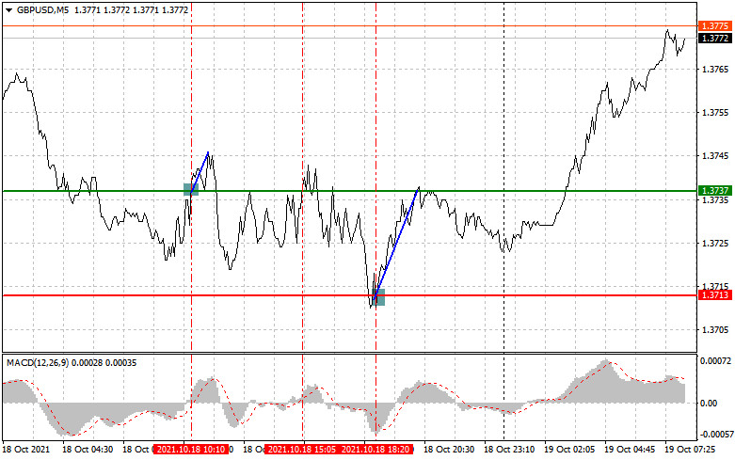Select the teal square marker on the red 1.3713 line

coord(378,297)
